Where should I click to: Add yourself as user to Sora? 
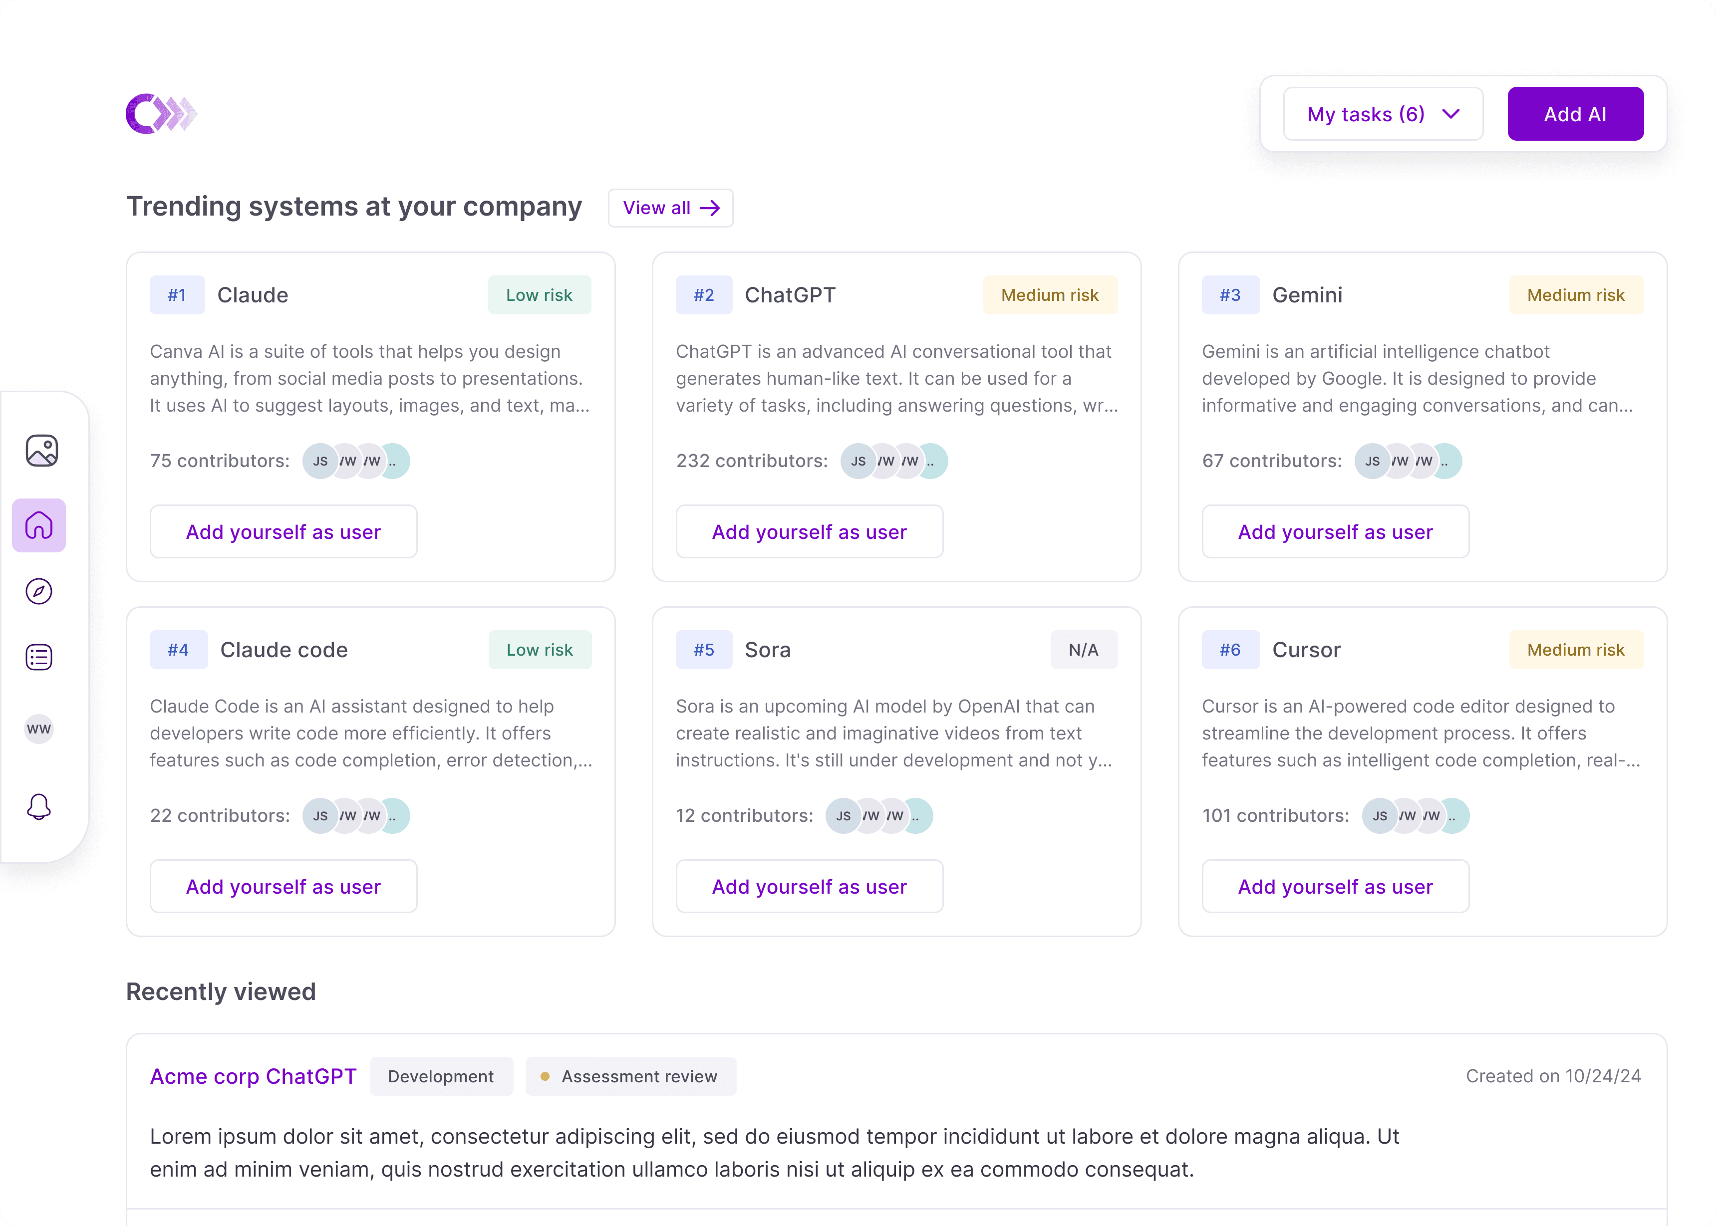(809, 886)
